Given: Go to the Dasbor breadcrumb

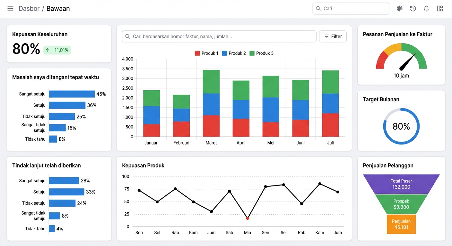Looking at the screenshot, I should [29, 9].
